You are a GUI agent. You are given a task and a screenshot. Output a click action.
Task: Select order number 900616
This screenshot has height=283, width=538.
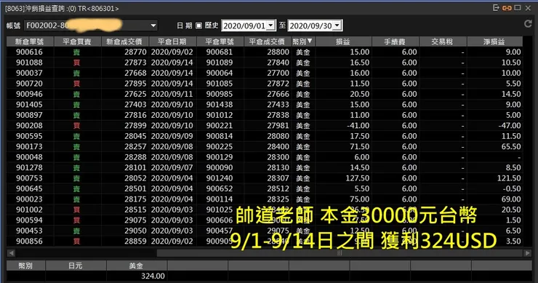point(30,52)
